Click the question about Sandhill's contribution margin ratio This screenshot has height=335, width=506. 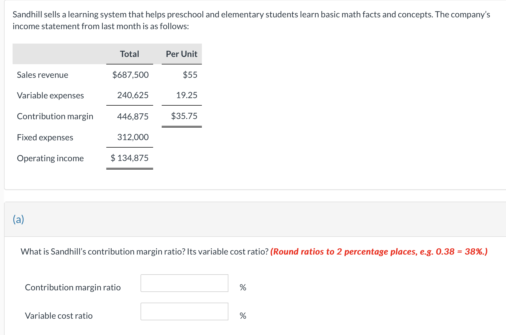click(x=145, y=252)
